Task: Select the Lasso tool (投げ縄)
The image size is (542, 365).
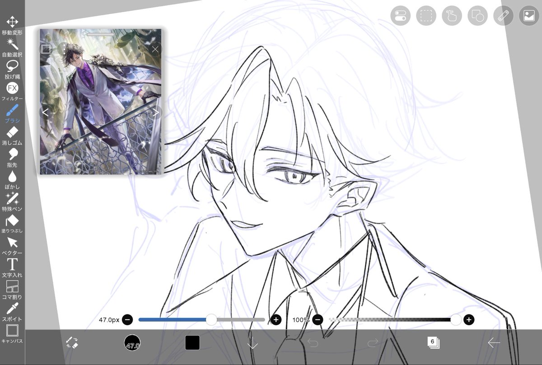Action: [x=12, y=70]
